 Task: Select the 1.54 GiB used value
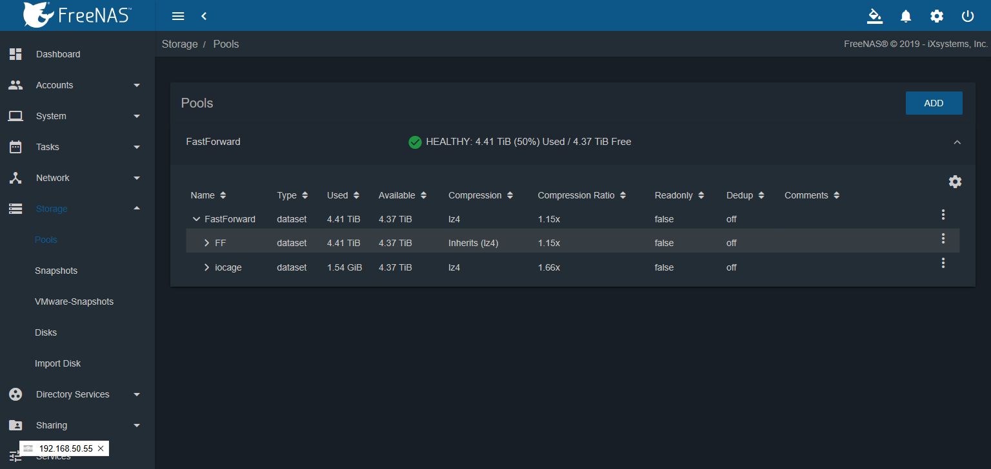345,267
